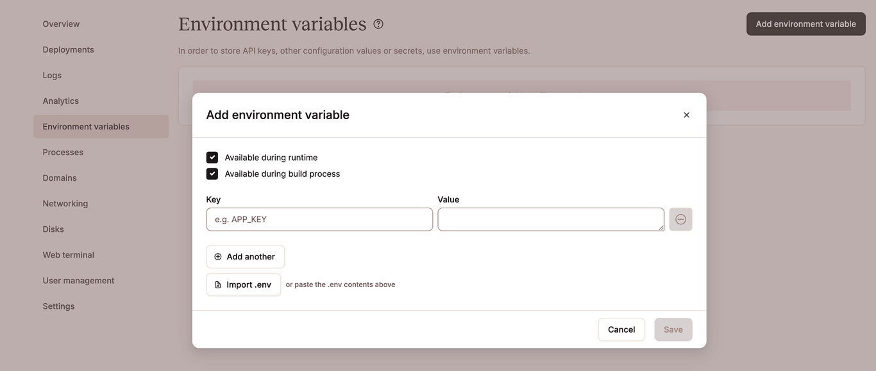Click Add another button
876x371 pixels.
coord(245,257)
